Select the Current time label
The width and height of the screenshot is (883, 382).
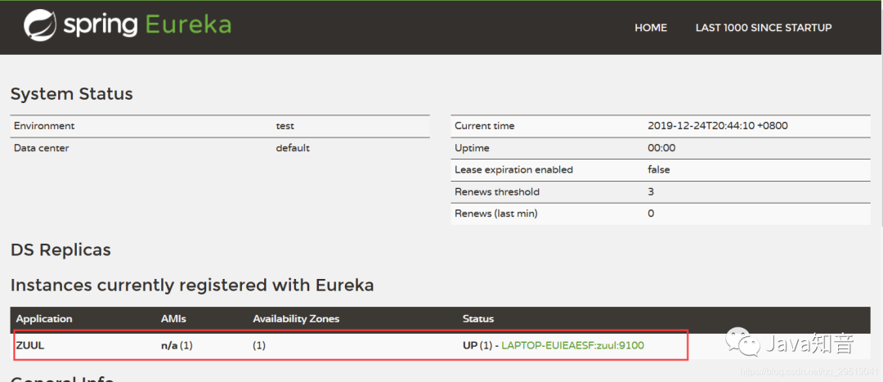[484, 126]
